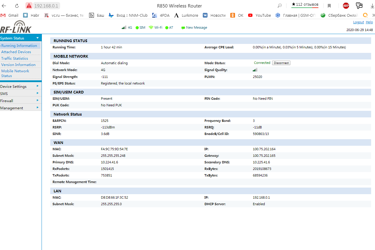Open the YouTube bookmark

(259, 15)
